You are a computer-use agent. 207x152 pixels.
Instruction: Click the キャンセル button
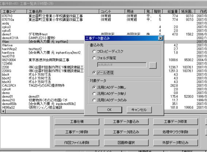coord(139,110)
